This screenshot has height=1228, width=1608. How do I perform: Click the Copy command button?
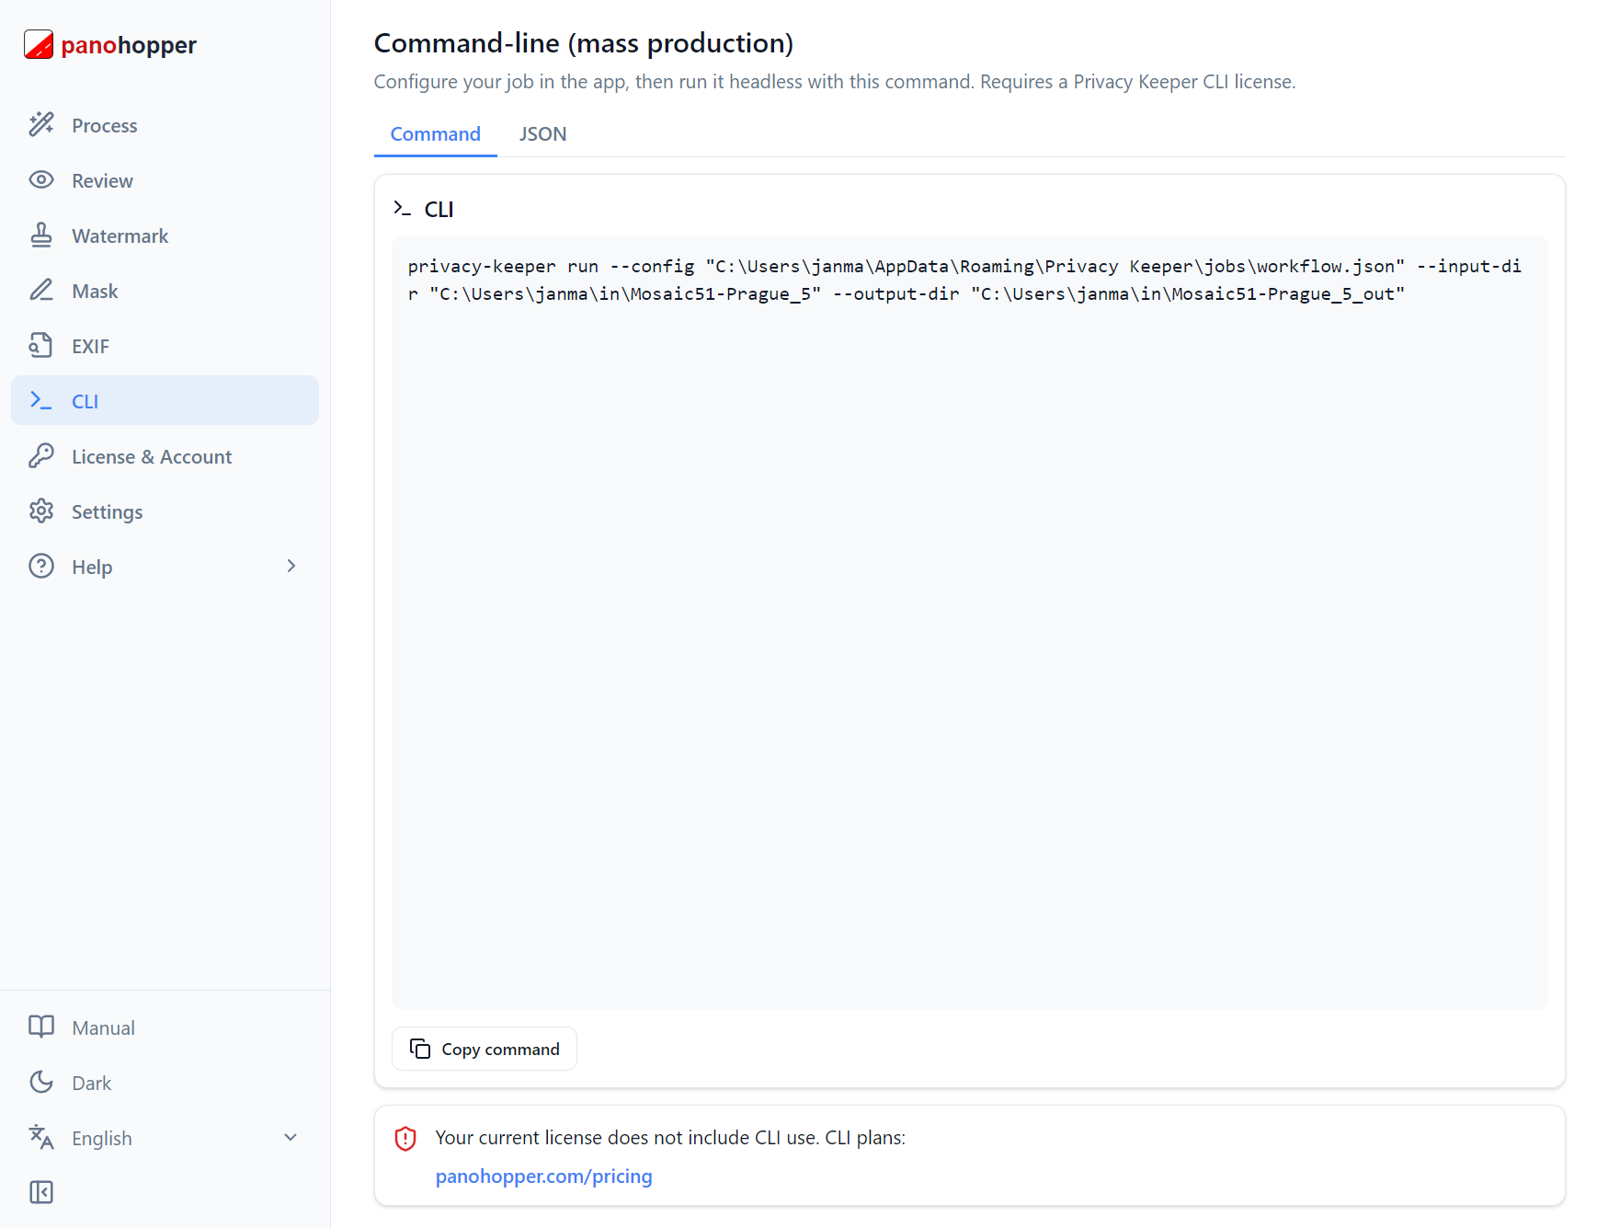(x=485, y=1049)
